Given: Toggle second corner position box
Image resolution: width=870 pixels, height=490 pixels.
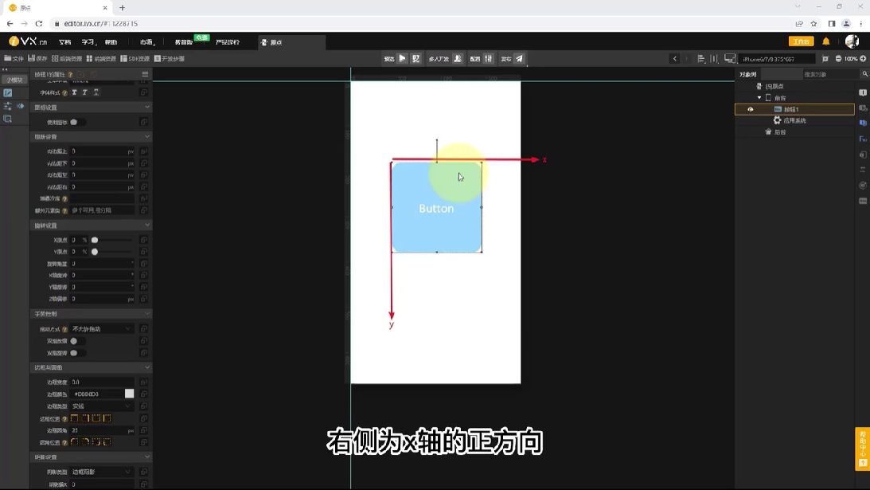Looking at the screenshot, I should [85, 442].
